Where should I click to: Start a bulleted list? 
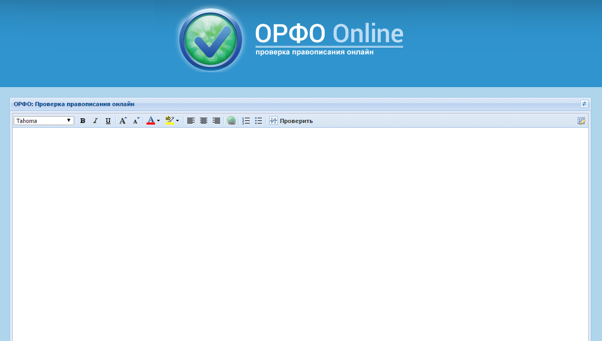tap(259, 121)
